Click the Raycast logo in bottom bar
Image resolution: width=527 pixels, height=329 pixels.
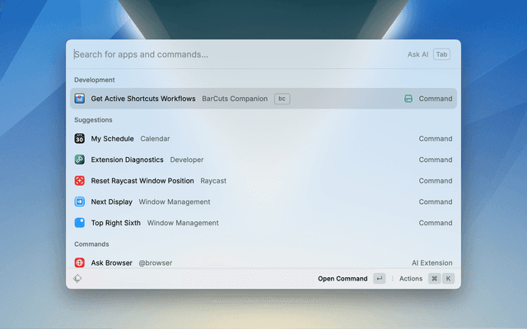tap(77, 279)
